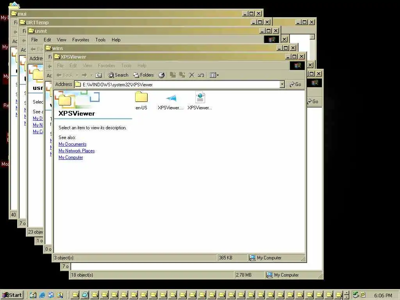400x300 pixels.
Task: Click the magnifier quick launch icon
Action: 60,295
